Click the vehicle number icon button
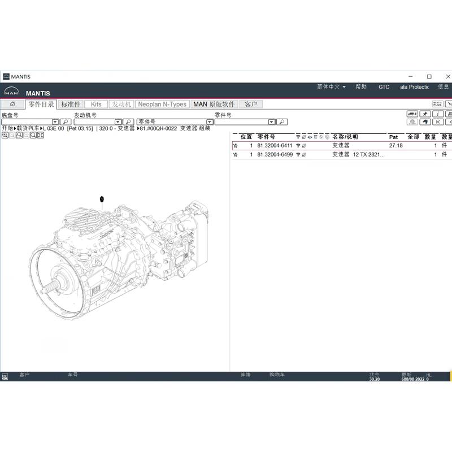The image size is (452, 452). (x=412, y=114)
